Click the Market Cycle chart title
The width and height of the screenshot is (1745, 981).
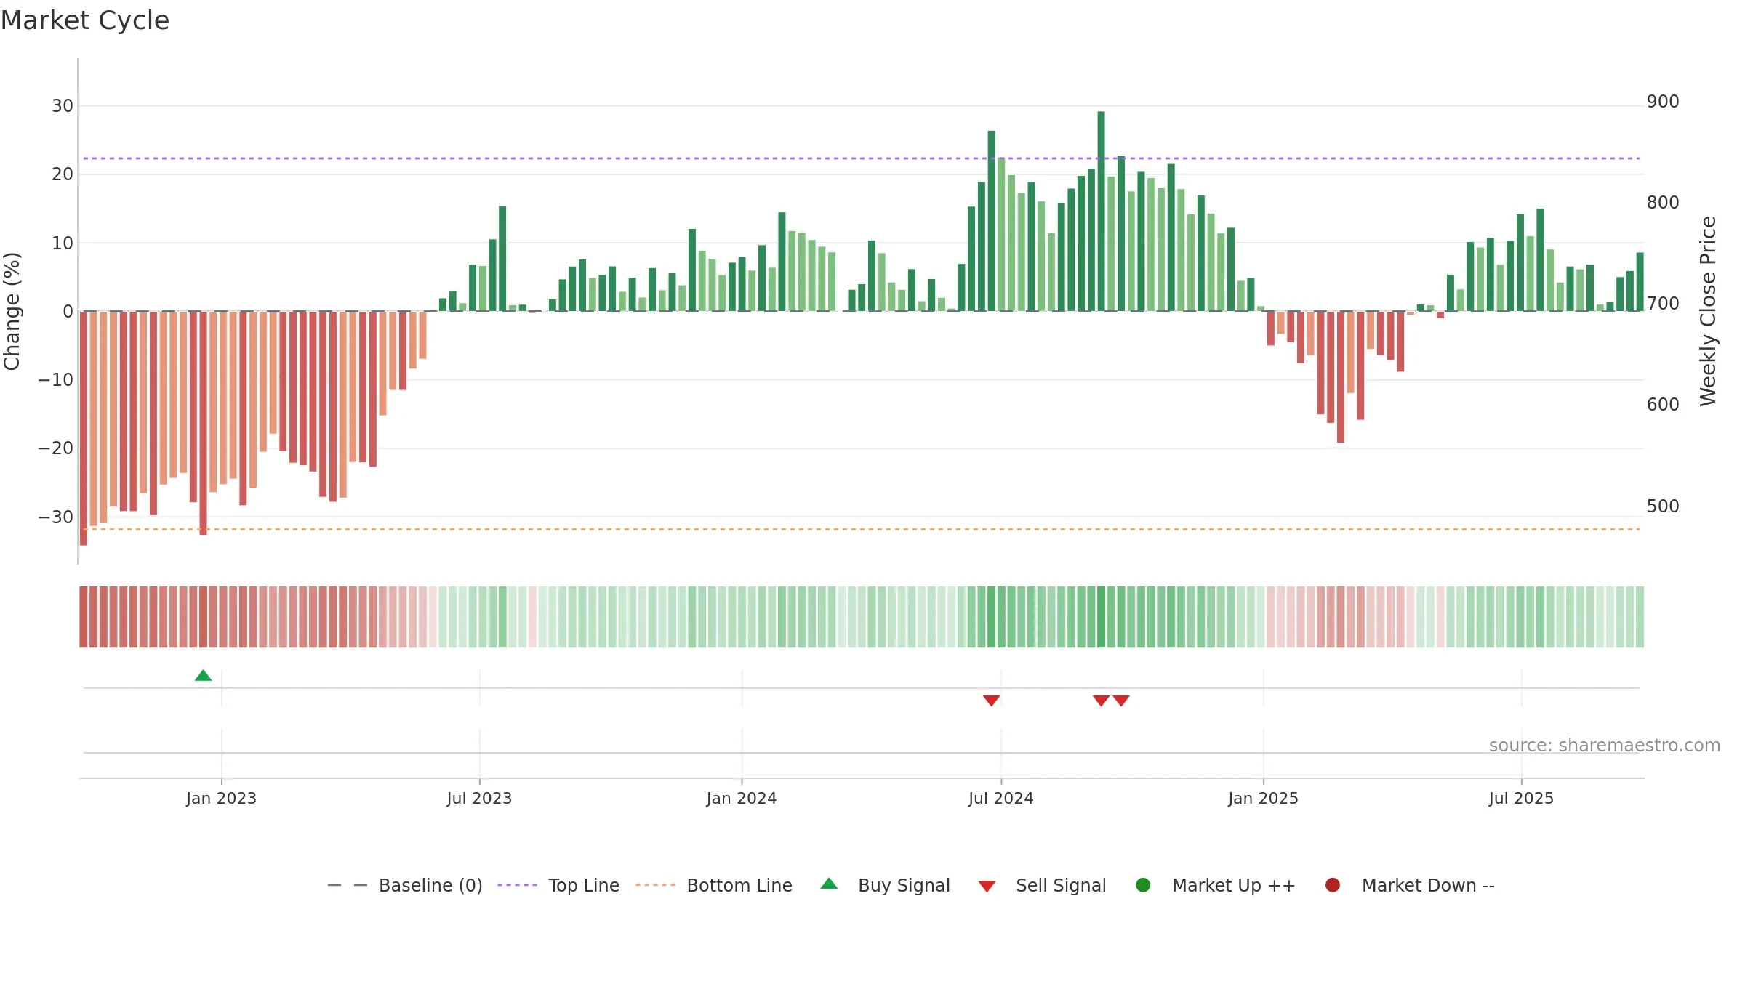pyautogui.click(x=85, y=20)
